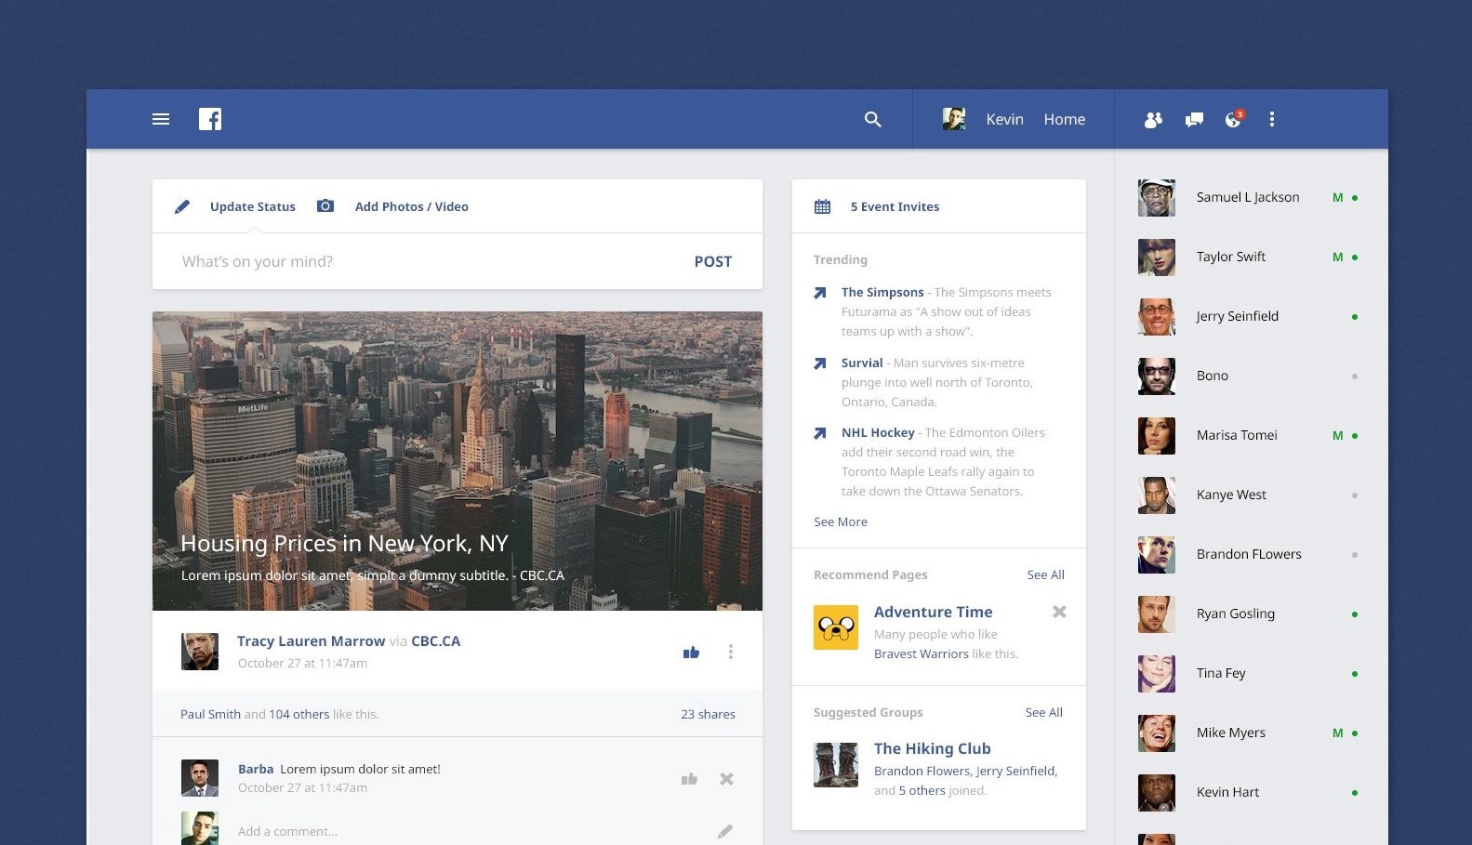1472x845 pixels.
Task: Select the Update Status tab
Action: (253, 206)
